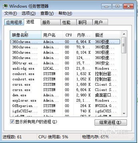Click the 740 K memory value
The image size is (138, 143).
point(86,111)
